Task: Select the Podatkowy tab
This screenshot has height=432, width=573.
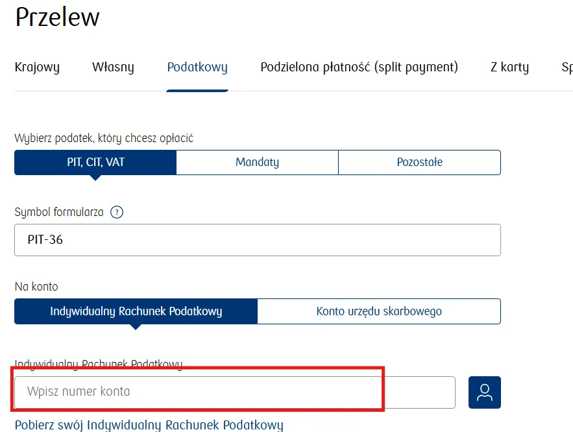Action: [197, 67]
